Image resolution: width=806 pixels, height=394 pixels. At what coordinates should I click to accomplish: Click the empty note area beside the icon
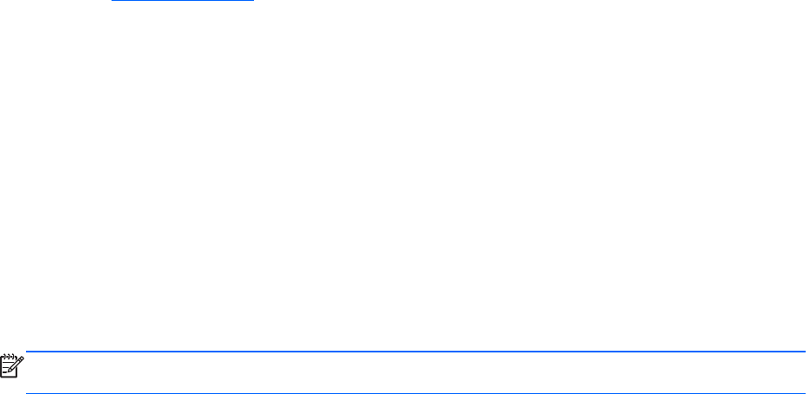415,372
